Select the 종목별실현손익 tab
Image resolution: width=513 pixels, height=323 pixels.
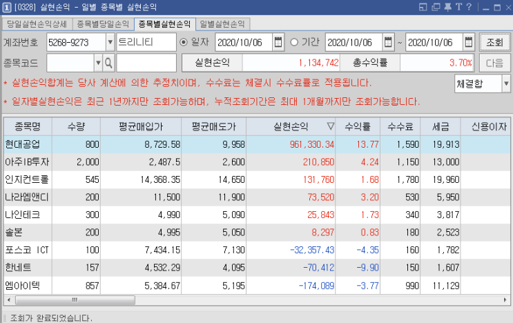(164, 24)
